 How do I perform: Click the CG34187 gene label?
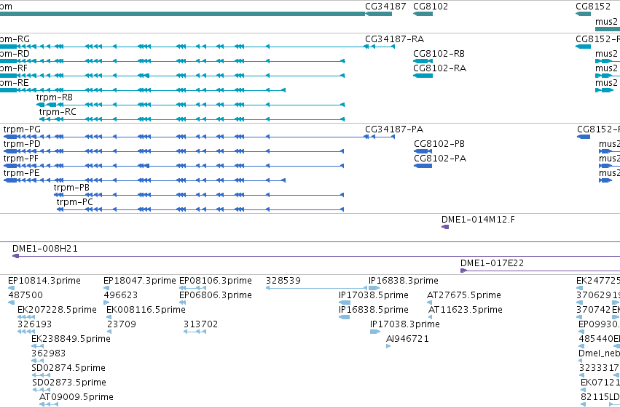[x=385, y=7]
